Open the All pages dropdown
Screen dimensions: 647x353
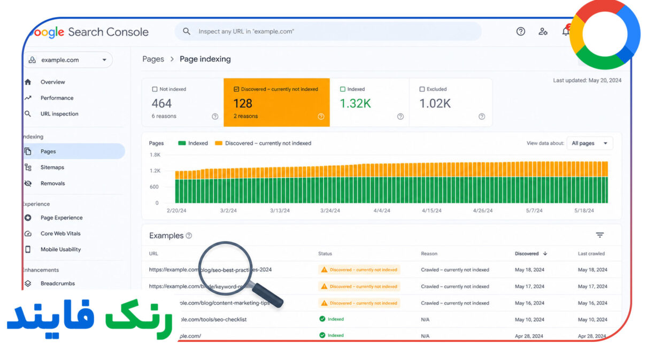(x=590, y=143)
